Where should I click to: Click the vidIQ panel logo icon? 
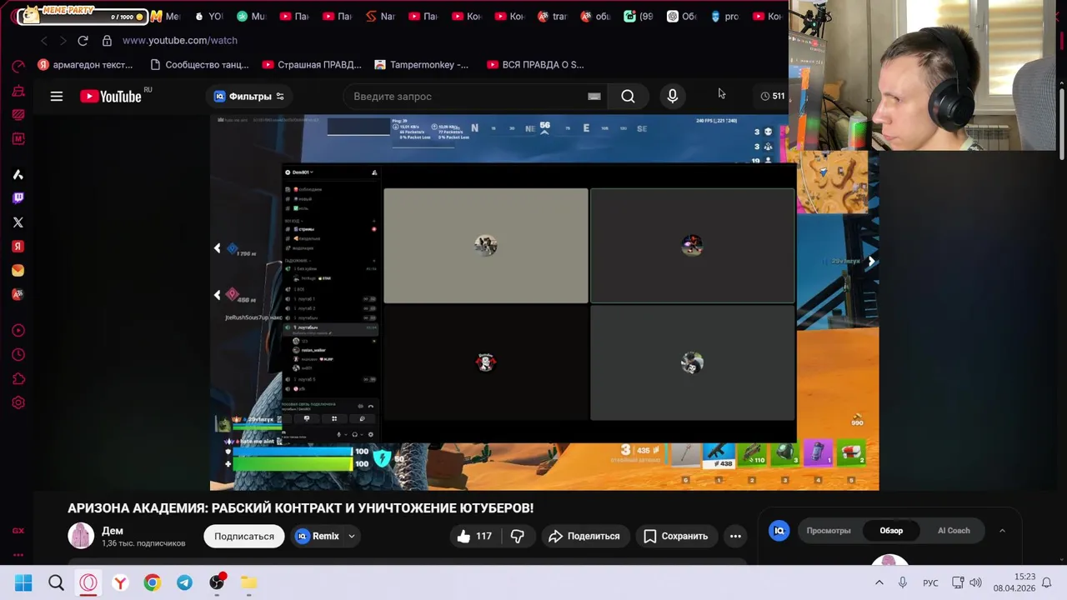[x=779, y=531]
